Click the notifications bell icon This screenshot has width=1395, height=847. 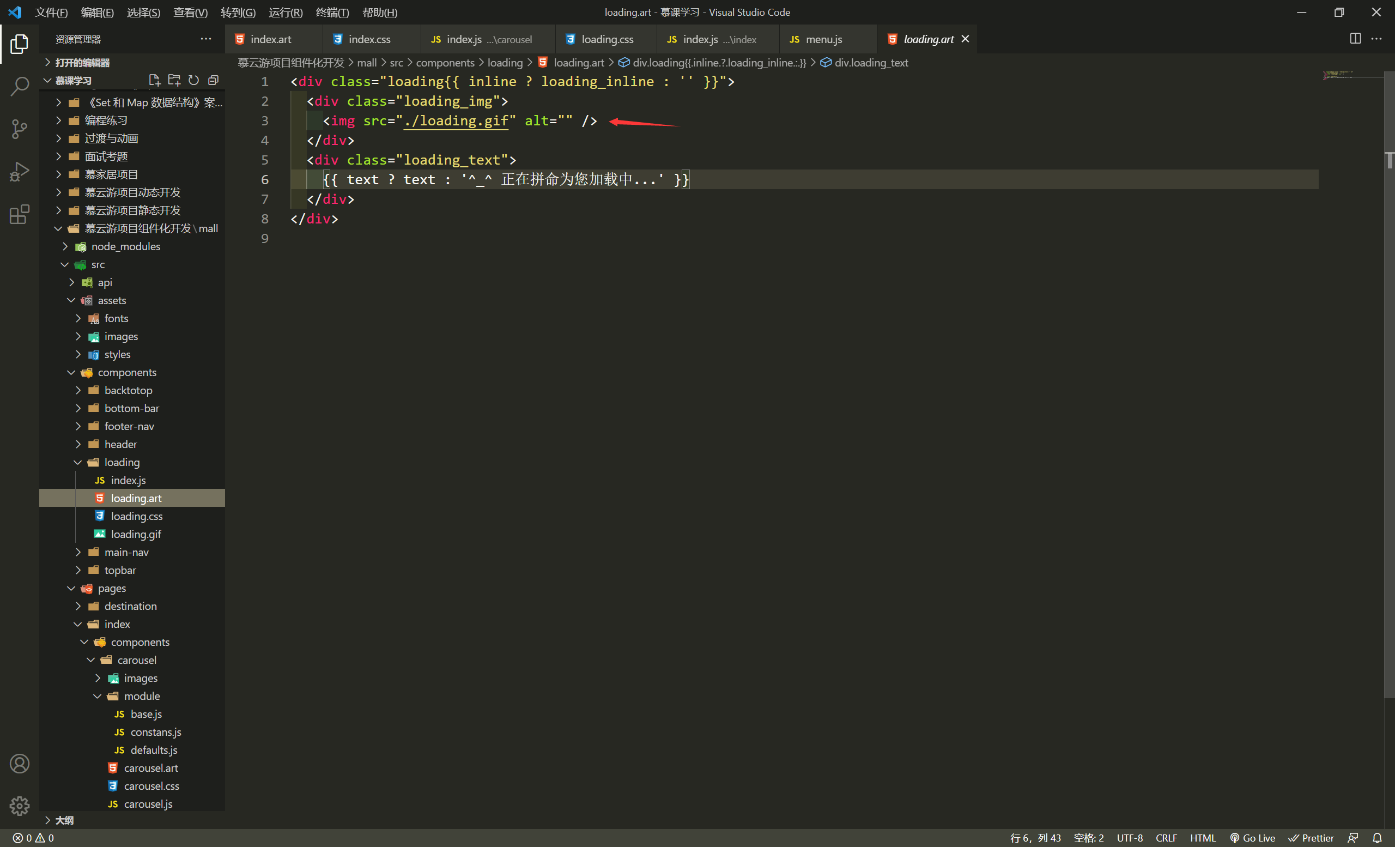[x=1378, y=838]
